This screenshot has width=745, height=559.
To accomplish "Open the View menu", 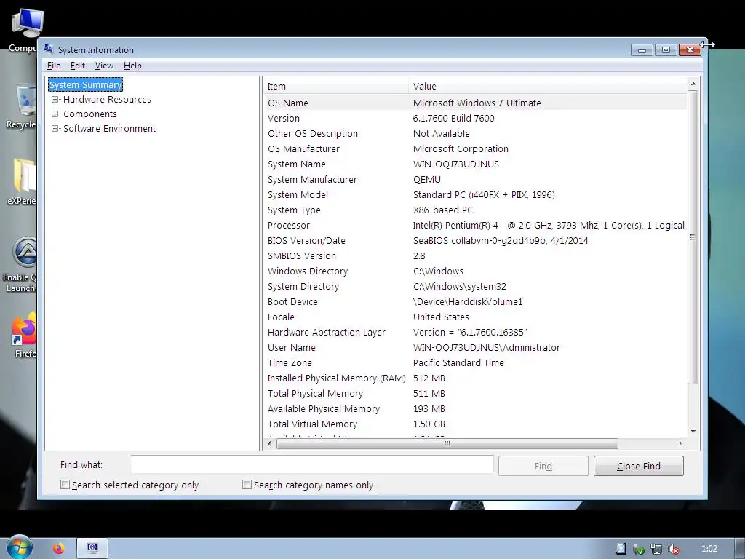I will tap(104, 66).
